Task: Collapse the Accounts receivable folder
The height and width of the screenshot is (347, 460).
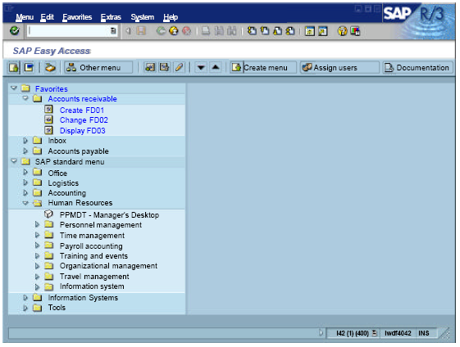Action: (25, 98)
